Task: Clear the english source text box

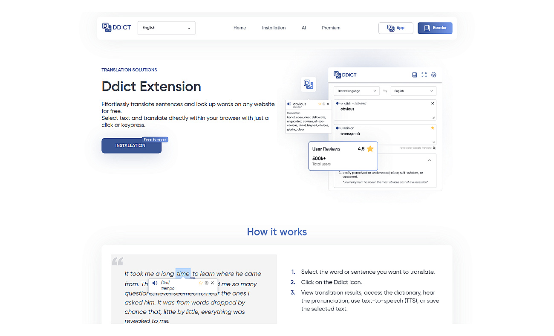Action: tap(433, 103)
